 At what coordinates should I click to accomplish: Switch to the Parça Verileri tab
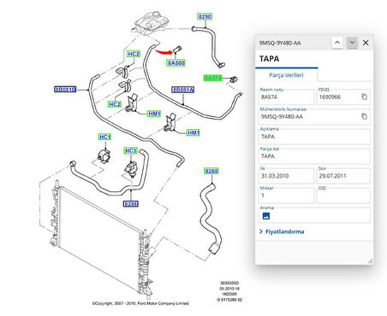(x=286, y=75)
